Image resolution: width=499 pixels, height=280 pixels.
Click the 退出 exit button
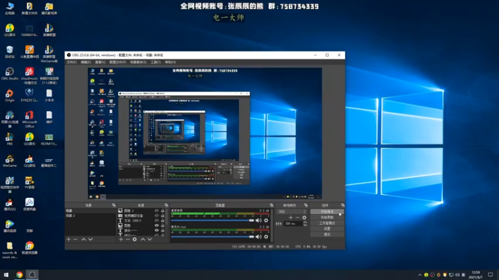pos(327,235)
